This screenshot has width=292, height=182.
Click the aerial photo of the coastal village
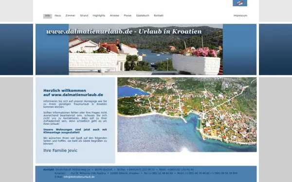pos(187,115)
